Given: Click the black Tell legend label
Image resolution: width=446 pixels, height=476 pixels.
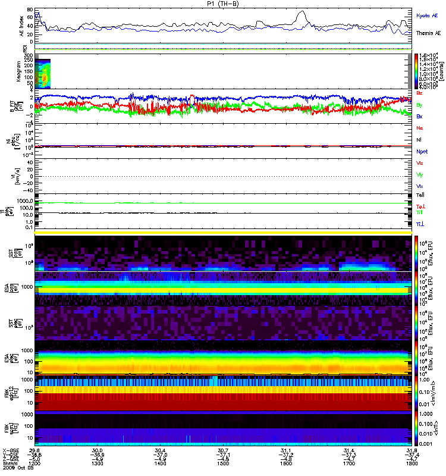Looking at the screenshot, I should pyautogui.click(x=420, y=195).
